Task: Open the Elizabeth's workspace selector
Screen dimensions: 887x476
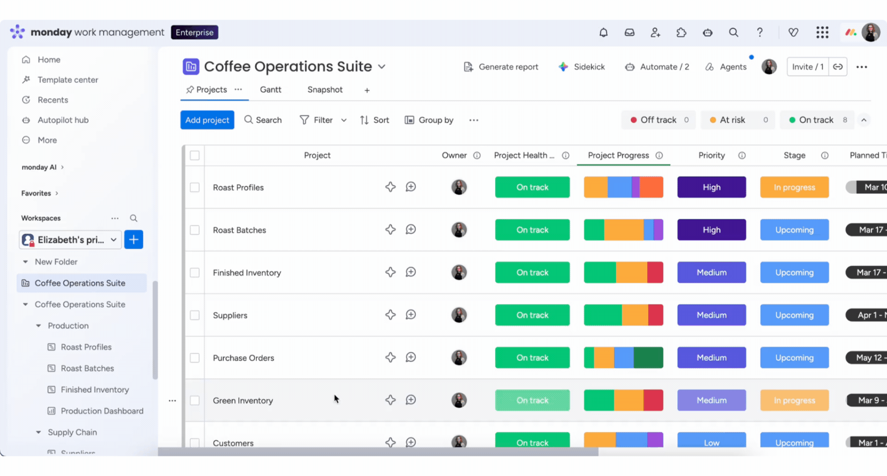Action: pos(70,240)
